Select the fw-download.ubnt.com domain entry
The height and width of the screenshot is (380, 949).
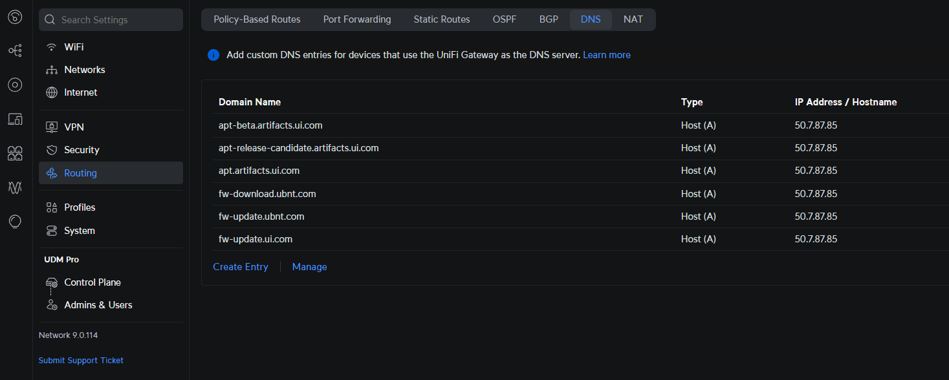point(267,194)
